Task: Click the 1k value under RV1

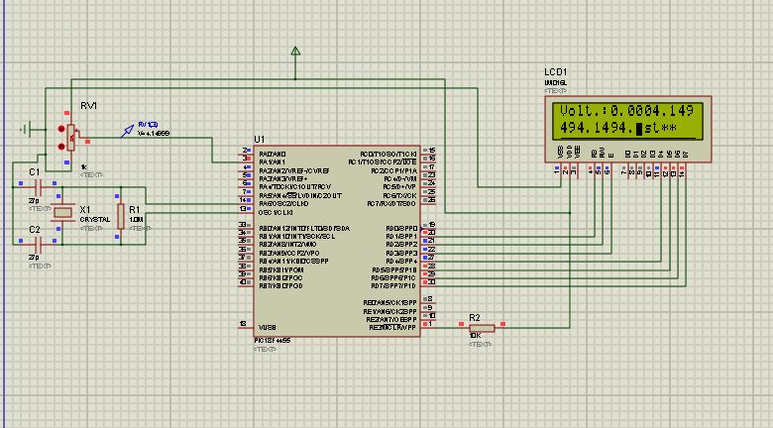Action: [83, 167]
